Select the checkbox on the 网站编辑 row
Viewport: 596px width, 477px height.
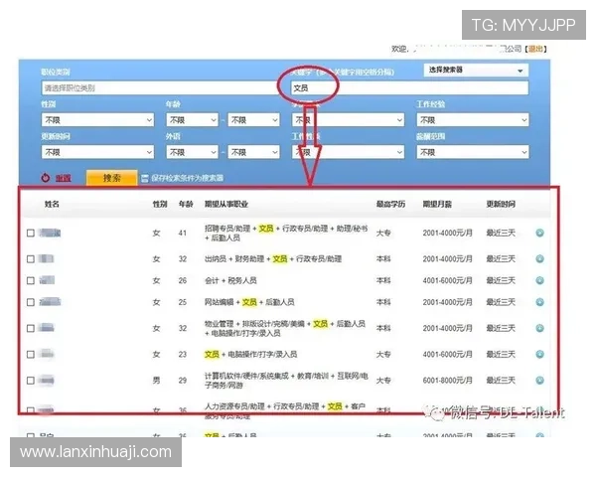pos(31,302)
